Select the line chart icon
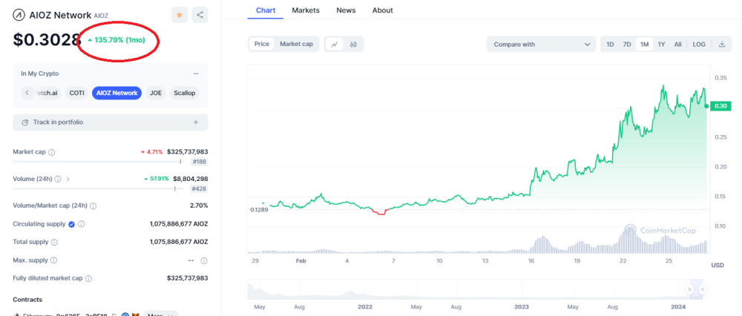 (x=335, y=45)
